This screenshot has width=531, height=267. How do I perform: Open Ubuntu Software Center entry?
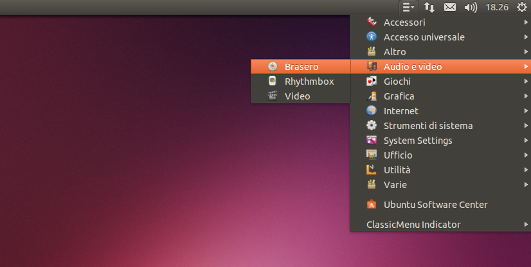[440, 205]
